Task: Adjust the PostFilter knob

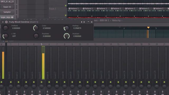Action: pos(36,36)
